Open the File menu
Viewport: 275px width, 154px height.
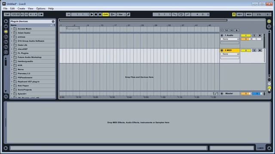pyautogui.click(x=5, y=9)
